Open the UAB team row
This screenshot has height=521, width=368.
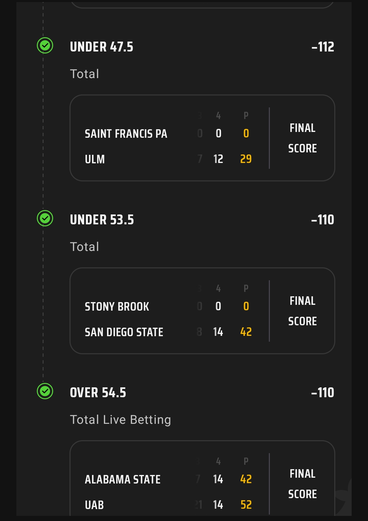coord(94,505)
